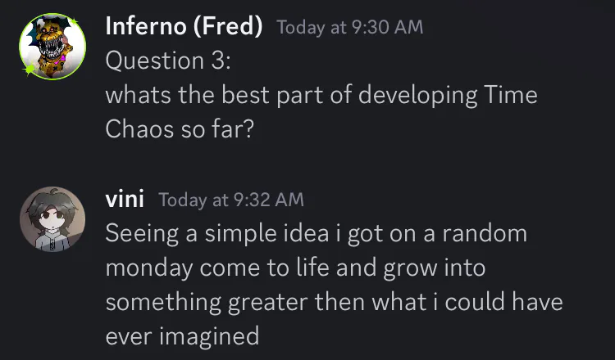Open Inferno (Fred)'s animatronic profile avatar

click(52, 47)
